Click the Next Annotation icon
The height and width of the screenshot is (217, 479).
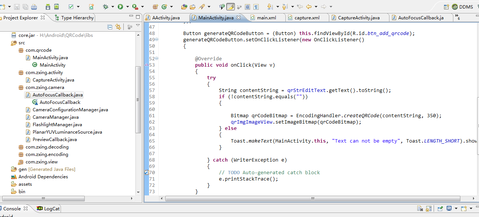tap(270, 7)
